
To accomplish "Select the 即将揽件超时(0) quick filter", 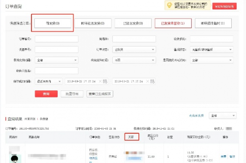I will coord(213,23).
